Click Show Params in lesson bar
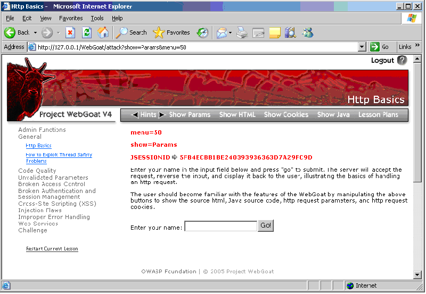 [x=190, y=115]
